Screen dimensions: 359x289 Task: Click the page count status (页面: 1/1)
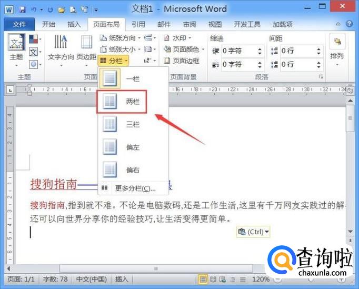(x=21, y=280)
